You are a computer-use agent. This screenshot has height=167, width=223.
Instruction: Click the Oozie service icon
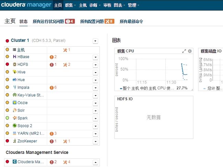click(x=14, y=102)
